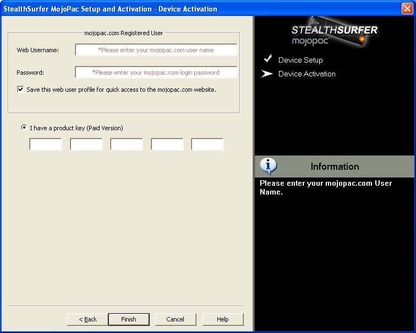
Task: Click the Web Username input field
Action: [x=156, y=50]
